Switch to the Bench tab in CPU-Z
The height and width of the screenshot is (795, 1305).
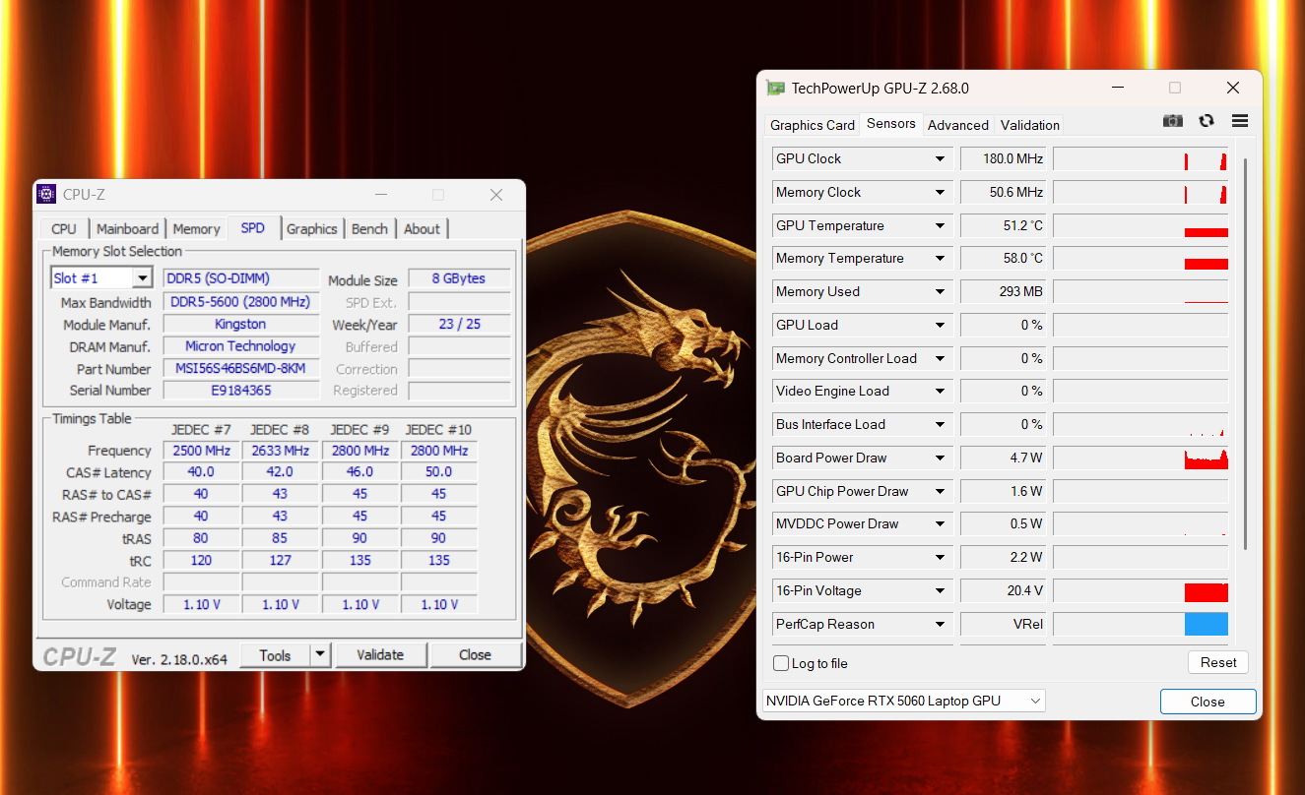pos(369,228)
